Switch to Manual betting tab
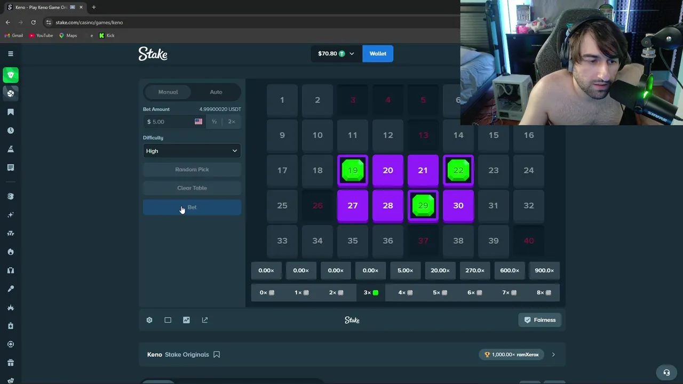The height and width of the screenshot is (384, 683). click(x=168, y=92)
